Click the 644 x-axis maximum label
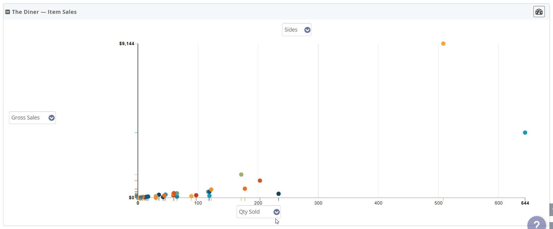 [525, 203]
